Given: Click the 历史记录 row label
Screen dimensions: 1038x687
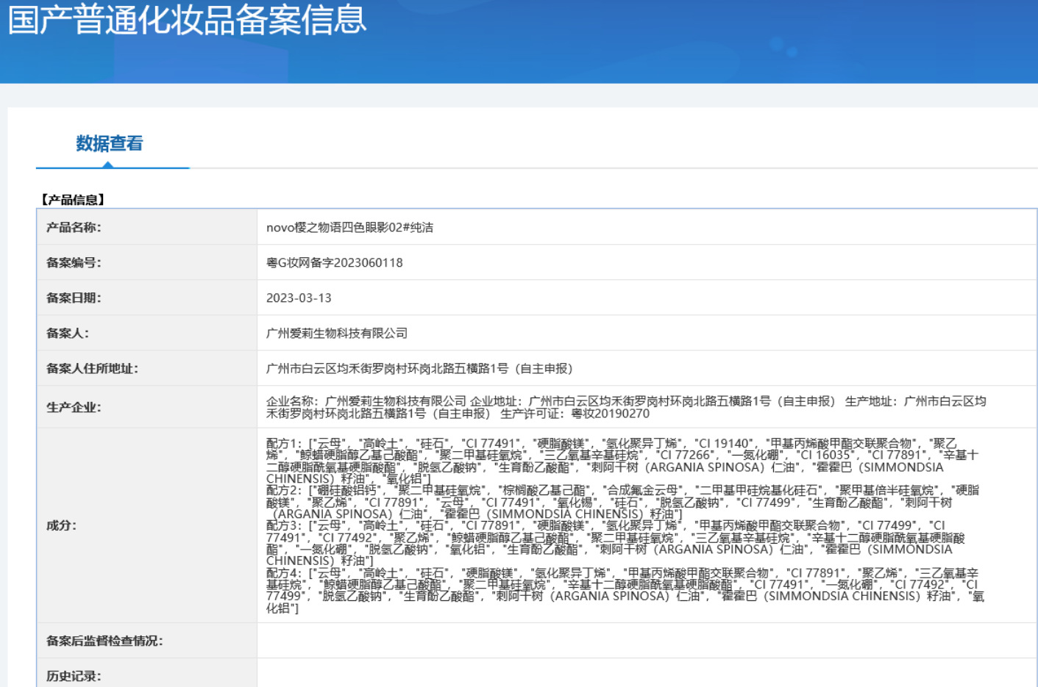Looking at the screenshot, I should click(74, 677).
